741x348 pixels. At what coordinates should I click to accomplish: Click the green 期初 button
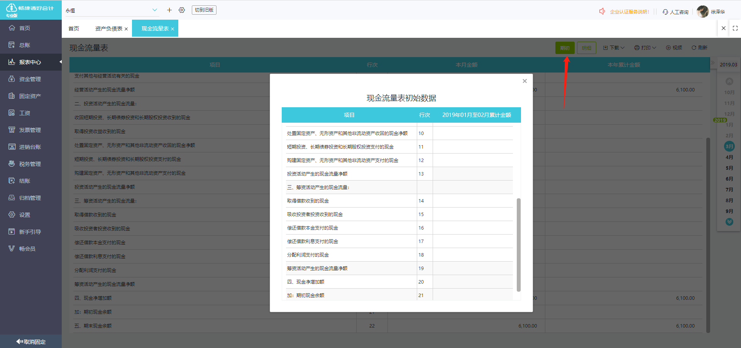[x=565, y=48]
